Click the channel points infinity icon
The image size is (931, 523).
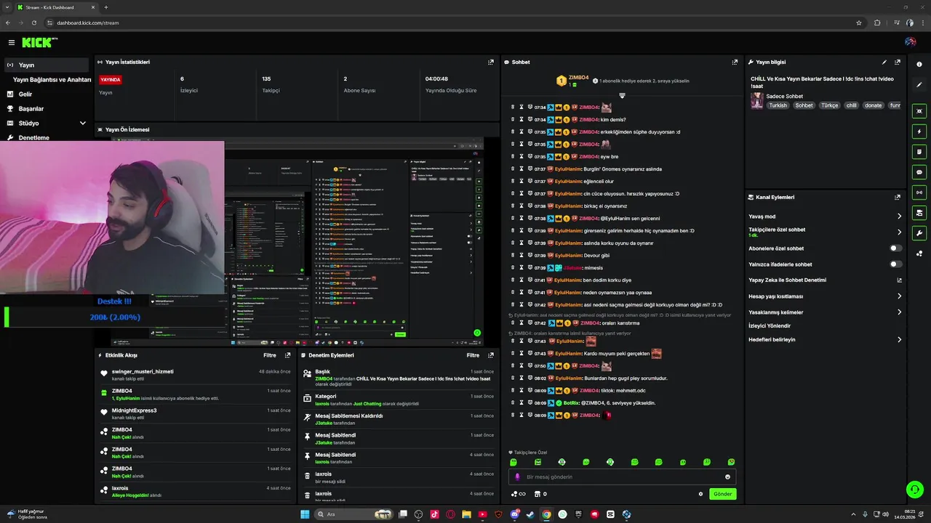coord(518,494)
